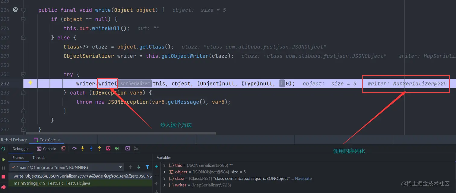Click the Step Out icon
The width and height of the screenshot is (456, 193).
click(100, 148)
